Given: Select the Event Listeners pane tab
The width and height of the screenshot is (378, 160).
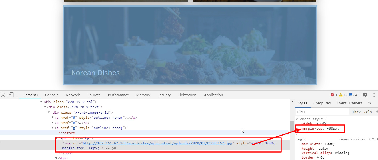Looking at the screenshot, I should tap(349, 103).
